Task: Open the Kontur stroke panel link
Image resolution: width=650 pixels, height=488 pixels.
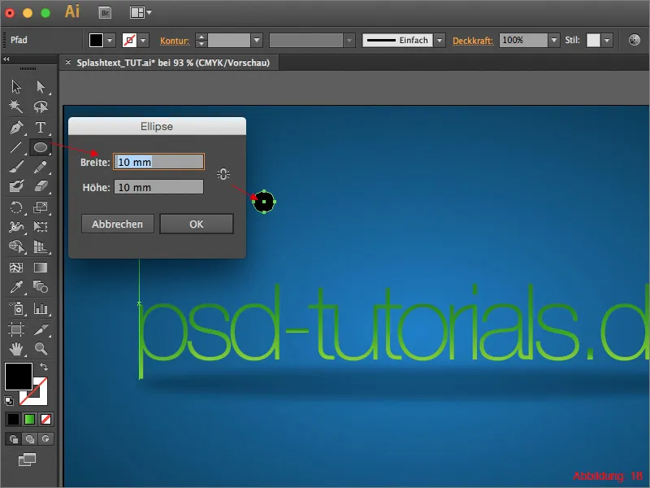Action: coord(175,41)
